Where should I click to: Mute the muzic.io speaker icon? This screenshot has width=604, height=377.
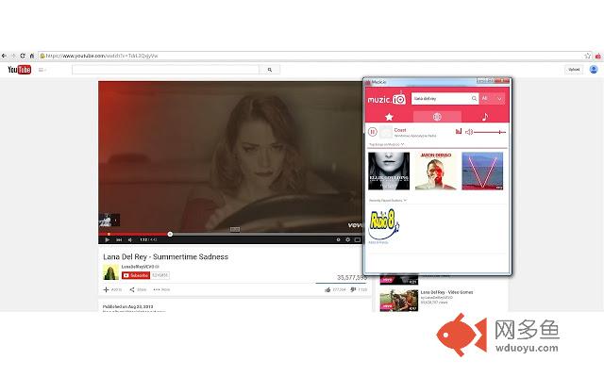pos(469,132)
